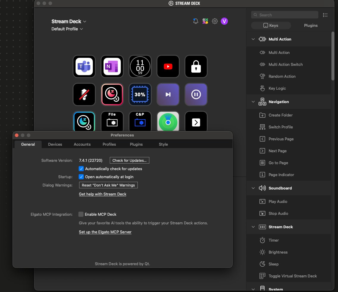This screenshot has width=338, height=292.
Task: Select the purple next-track key
Action: (x=168, y=94)
